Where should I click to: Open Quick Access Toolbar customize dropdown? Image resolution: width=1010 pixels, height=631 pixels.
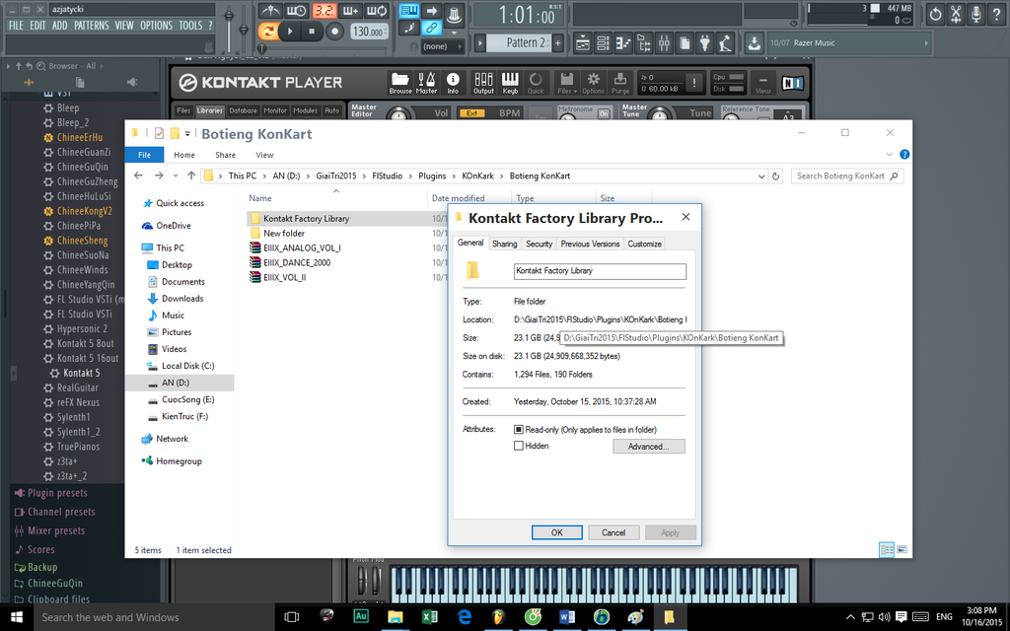[187, 134]
